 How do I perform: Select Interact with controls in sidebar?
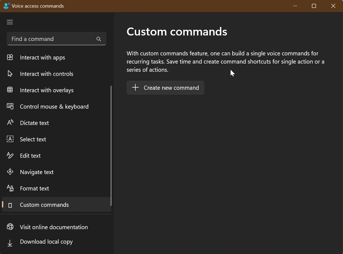coord(46,74)
